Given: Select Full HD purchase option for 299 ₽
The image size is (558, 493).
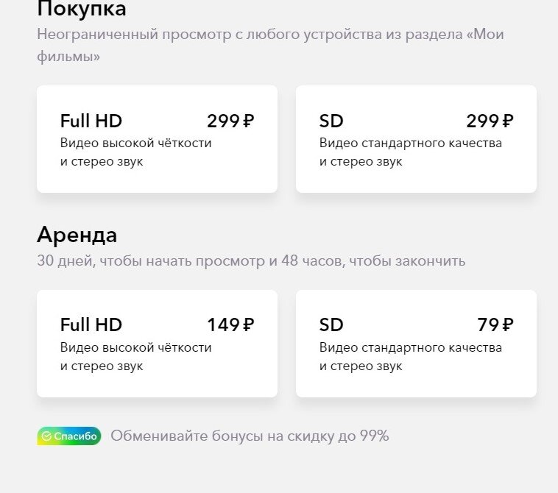Looking at the screenshot, I should pos(157,139).
